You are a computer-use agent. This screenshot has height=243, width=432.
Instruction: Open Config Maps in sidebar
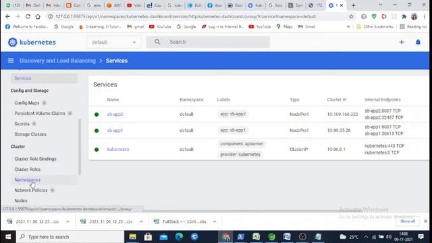[27, 103]
